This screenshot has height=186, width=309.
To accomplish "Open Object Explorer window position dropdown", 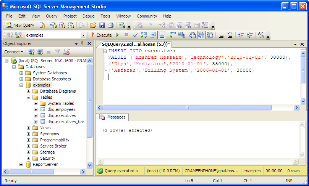I will click(76, 44).
